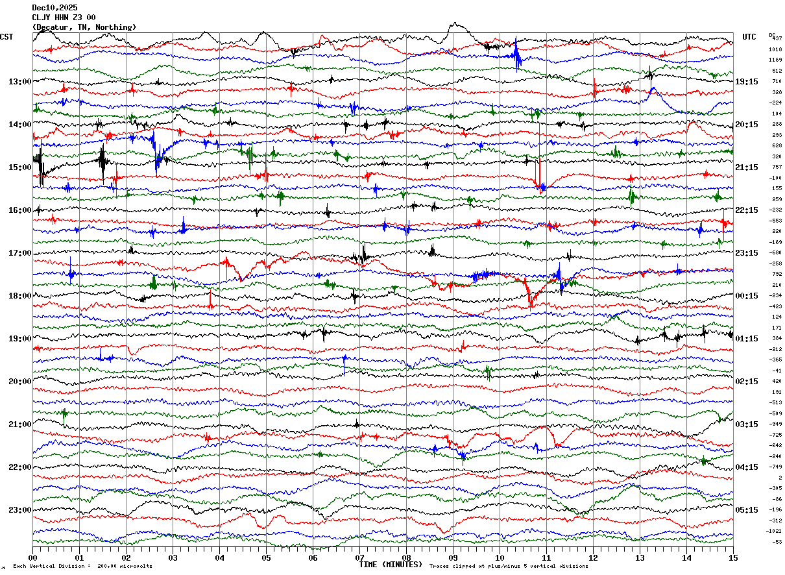Click the 22:15 UTC time label
Viewport: 785px width, 575px height.
(747, 210)
